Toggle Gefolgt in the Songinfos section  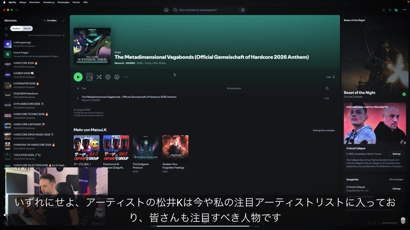click(x=396, y=188)
